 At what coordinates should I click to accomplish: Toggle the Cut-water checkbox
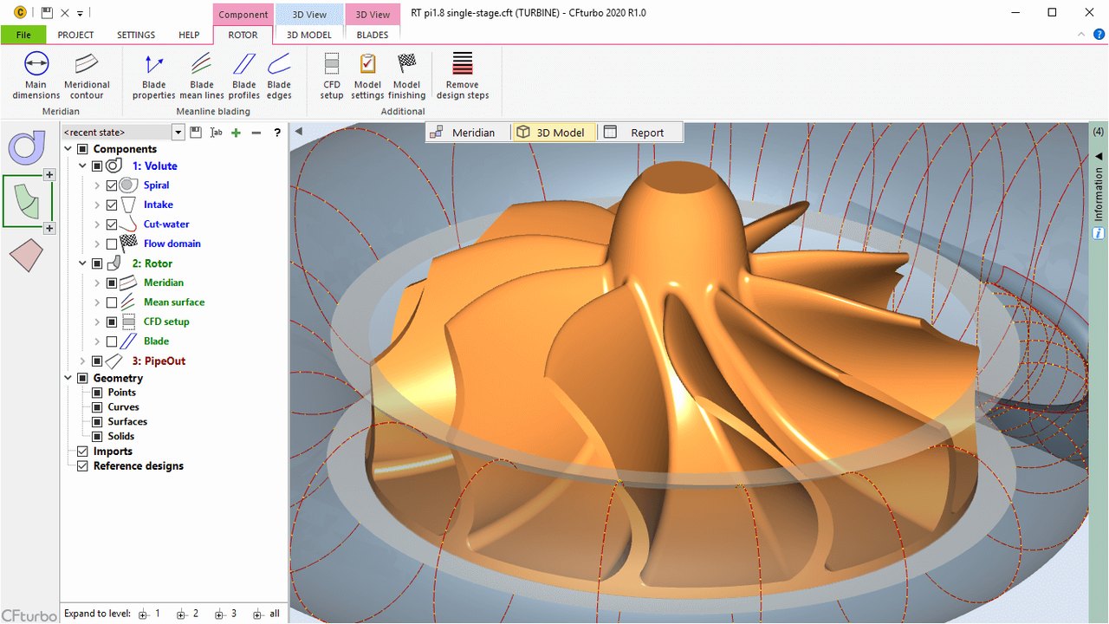pyautogui.click(x=112, y=224)
